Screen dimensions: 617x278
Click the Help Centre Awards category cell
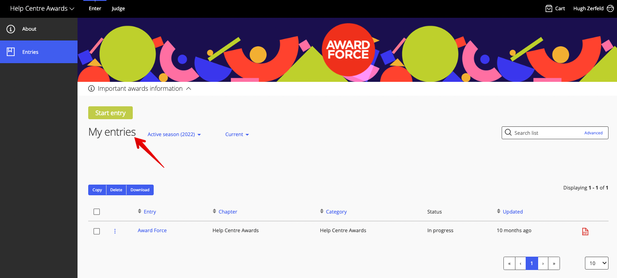click(343, 230)
